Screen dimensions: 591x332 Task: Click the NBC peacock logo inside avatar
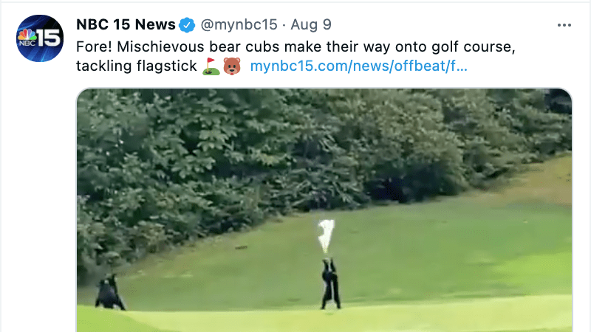tap(27, 37)
